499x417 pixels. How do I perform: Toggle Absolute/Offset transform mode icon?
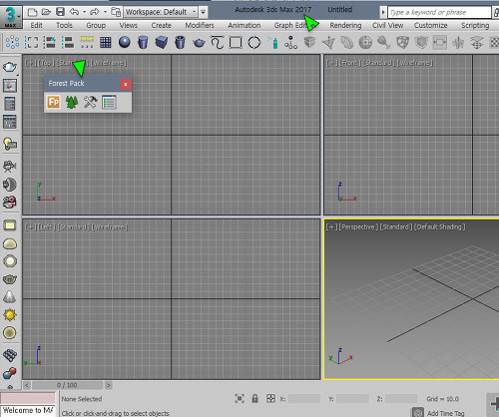pos(271,398)
